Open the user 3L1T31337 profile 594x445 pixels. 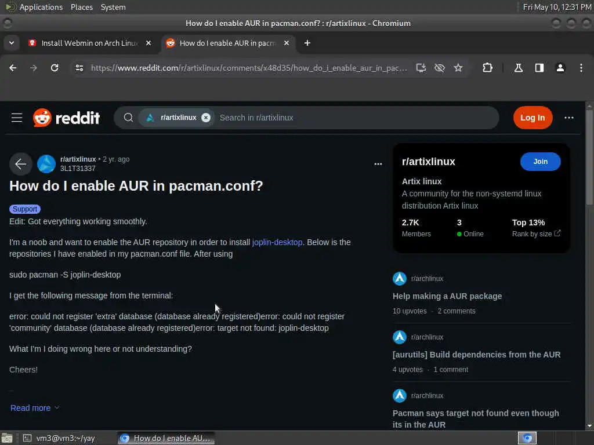tap(78, 169)
